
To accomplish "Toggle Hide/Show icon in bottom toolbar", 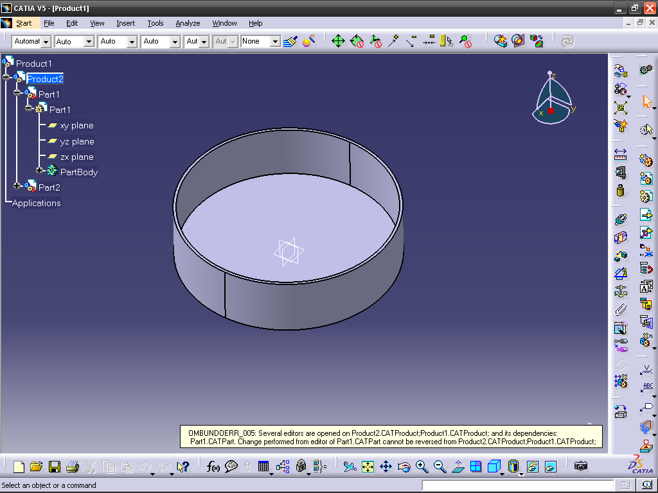I will [533, 466].
